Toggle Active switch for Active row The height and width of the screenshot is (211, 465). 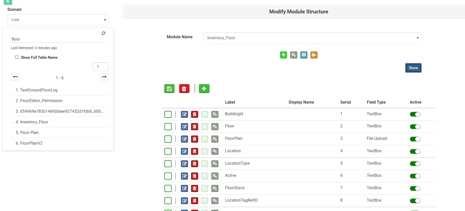click(415, 176)
